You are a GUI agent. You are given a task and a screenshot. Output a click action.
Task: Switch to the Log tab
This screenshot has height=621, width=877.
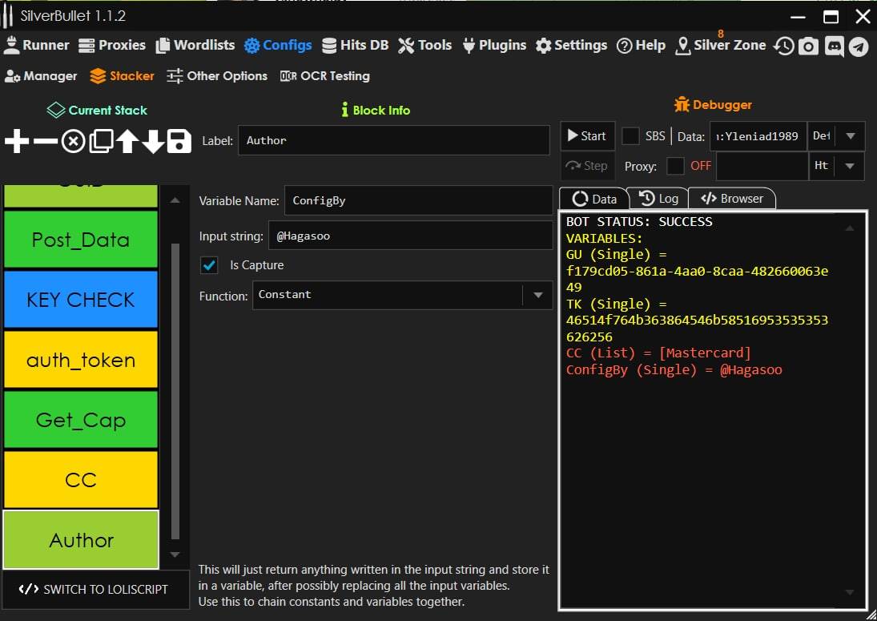[659, 199]
